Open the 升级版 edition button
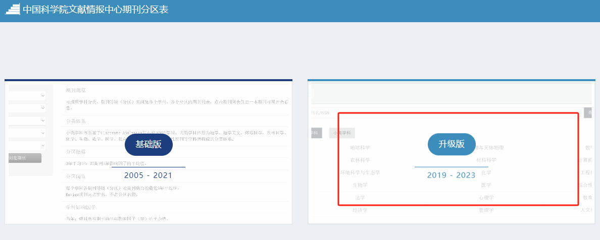This screenshot has height=240, width=600. click(451, 144)
